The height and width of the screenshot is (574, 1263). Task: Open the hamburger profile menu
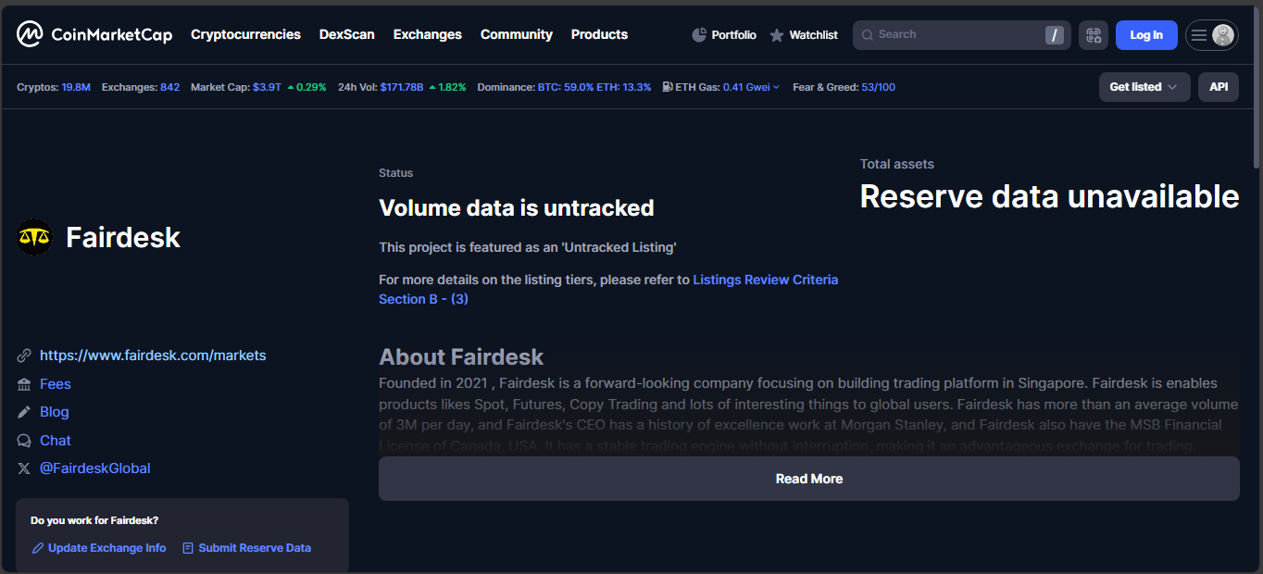(x=1211, y=35)
